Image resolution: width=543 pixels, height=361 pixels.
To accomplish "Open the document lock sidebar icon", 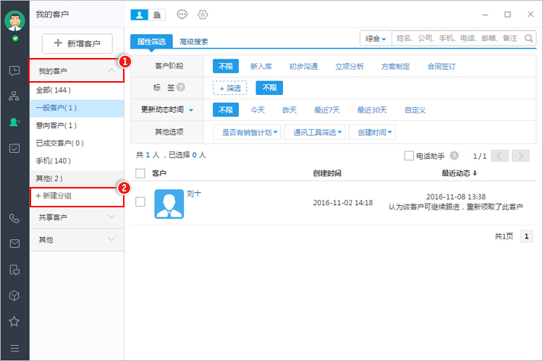I will click(14, 270).
